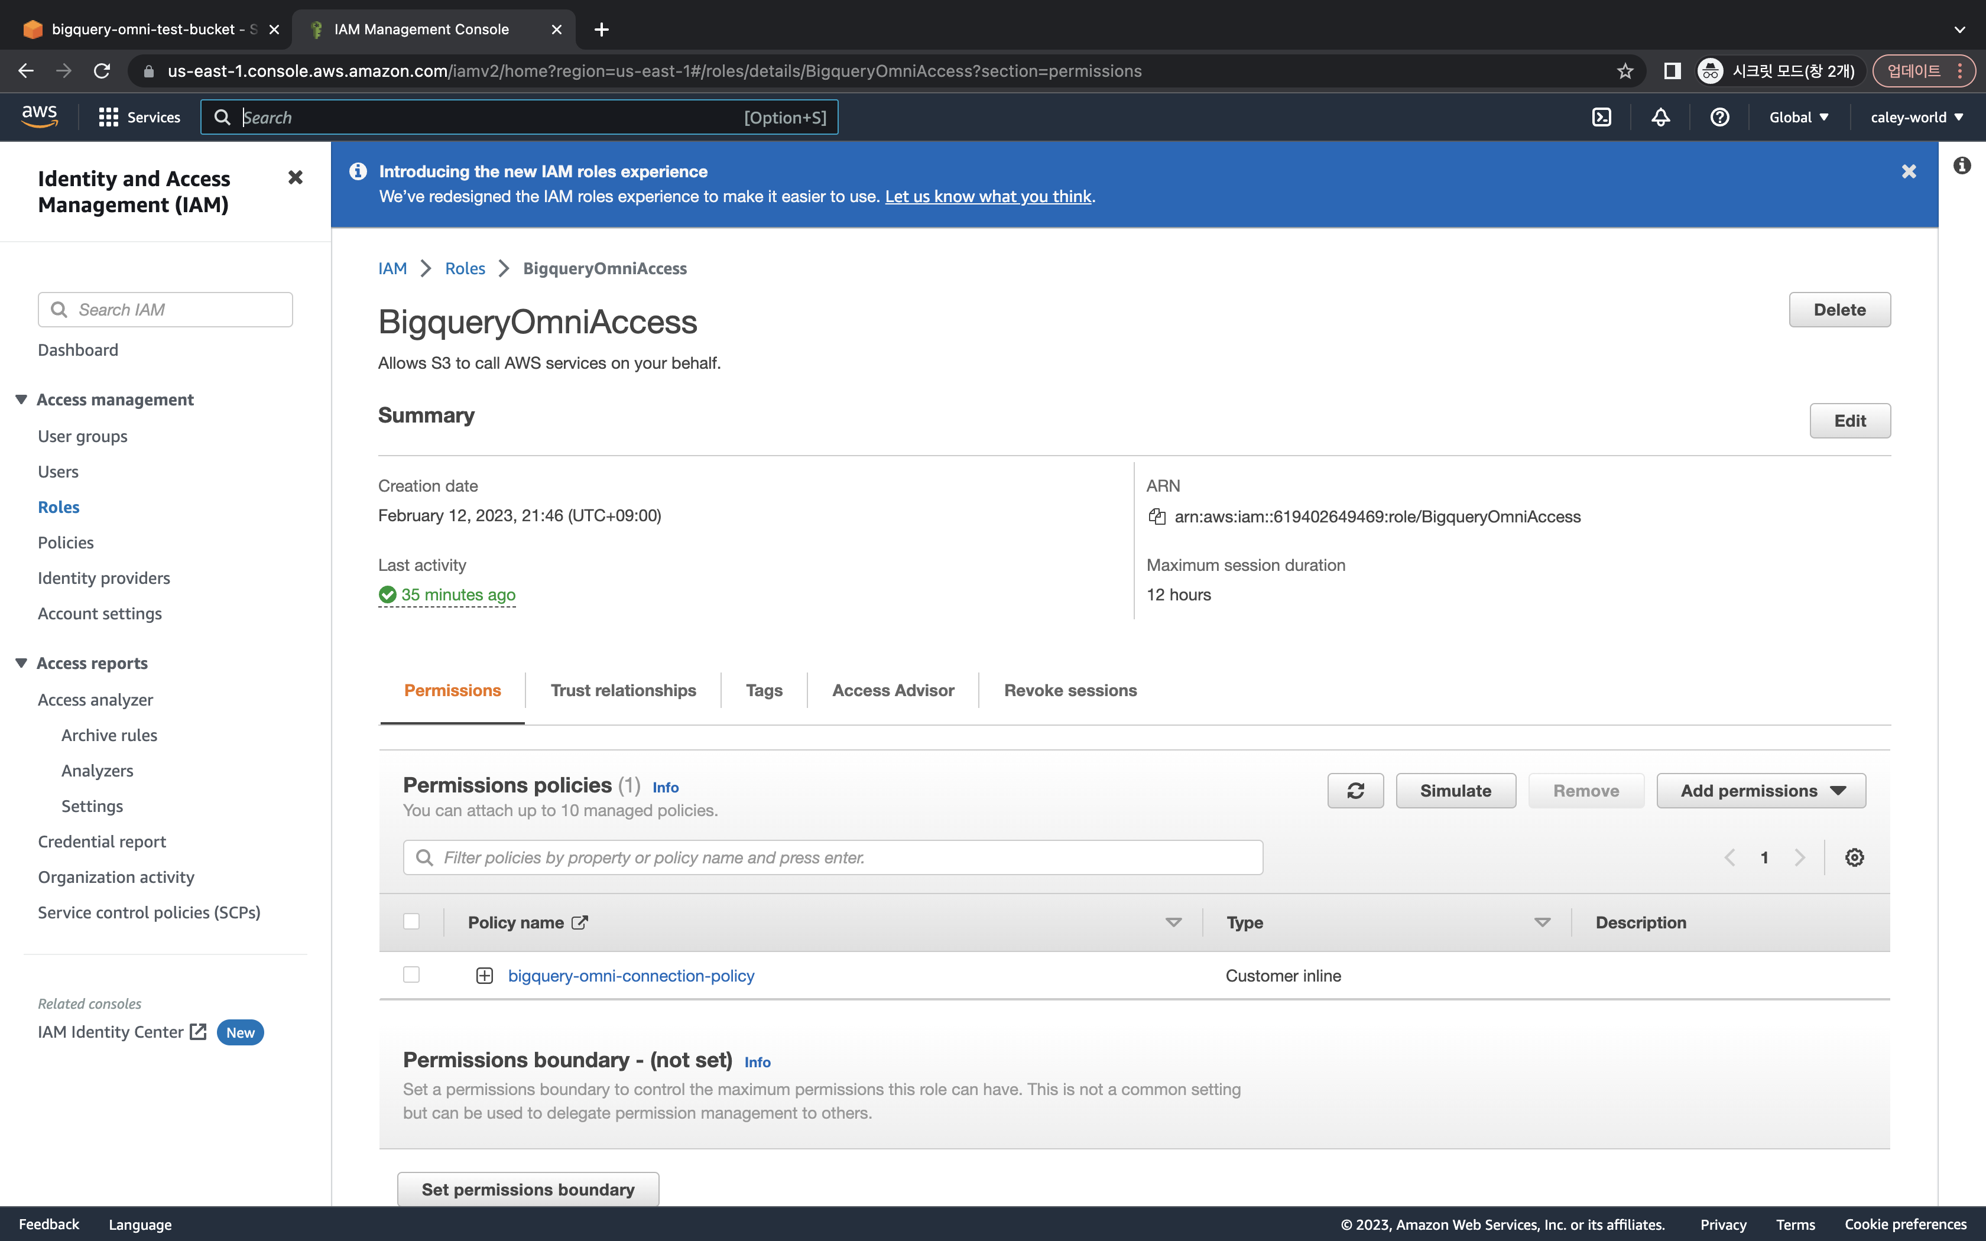
Task: Open the help question mark icon
Action: [1719, 118]
